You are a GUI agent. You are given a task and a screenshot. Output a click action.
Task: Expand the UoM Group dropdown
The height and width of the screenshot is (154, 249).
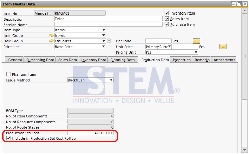coord(104,41)
